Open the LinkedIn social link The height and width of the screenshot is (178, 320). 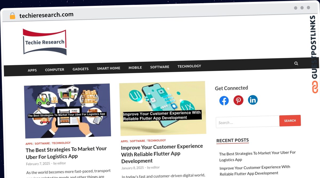(253, 100)
